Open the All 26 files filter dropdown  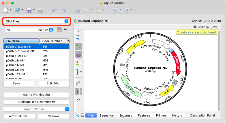click(29, 30)
